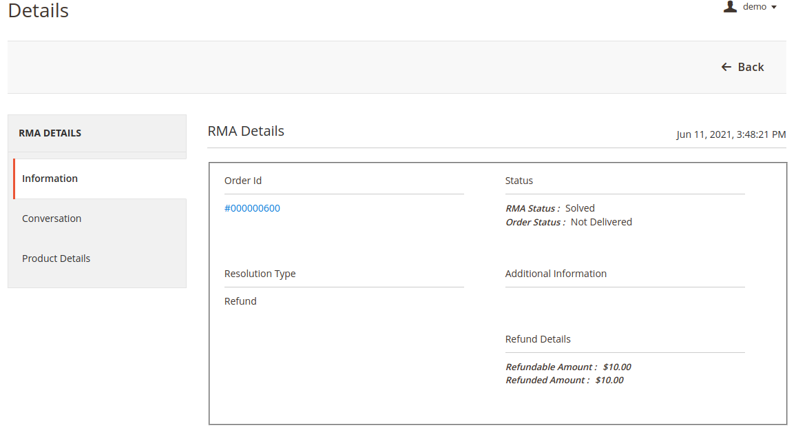Select the Refund resolution type text
Image resolution: width=796 pixels, height=426 pixels.
(x=240, y=301)
